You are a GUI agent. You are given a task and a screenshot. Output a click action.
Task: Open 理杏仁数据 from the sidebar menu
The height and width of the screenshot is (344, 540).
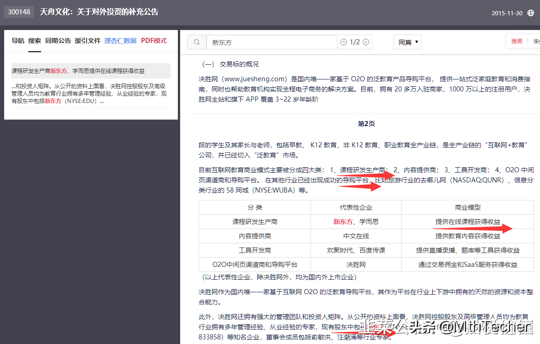click(x=120, y=40)
